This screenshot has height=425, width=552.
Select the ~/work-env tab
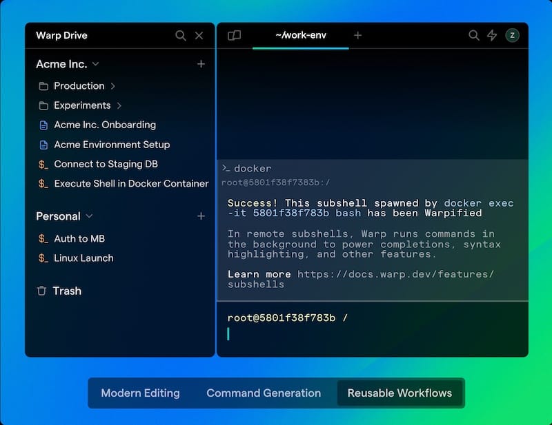(x=301, y=35)
